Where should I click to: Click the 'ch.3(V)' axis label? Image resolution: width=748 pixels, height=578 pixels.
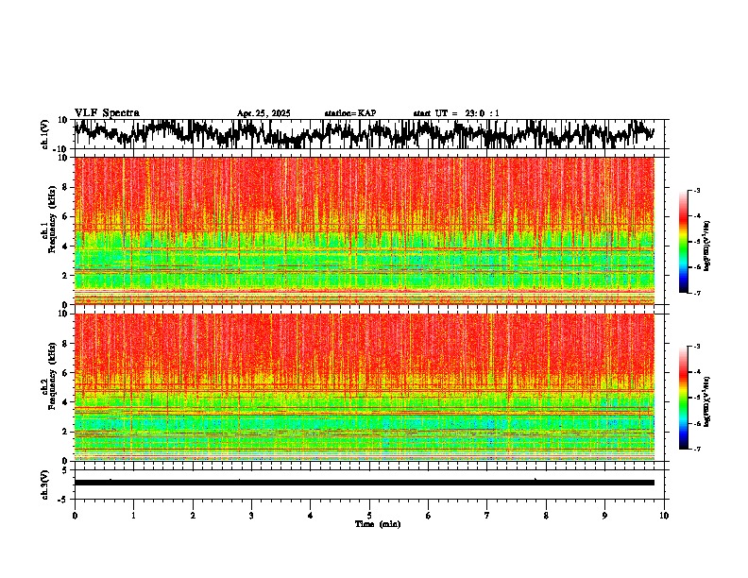[44, 484]
